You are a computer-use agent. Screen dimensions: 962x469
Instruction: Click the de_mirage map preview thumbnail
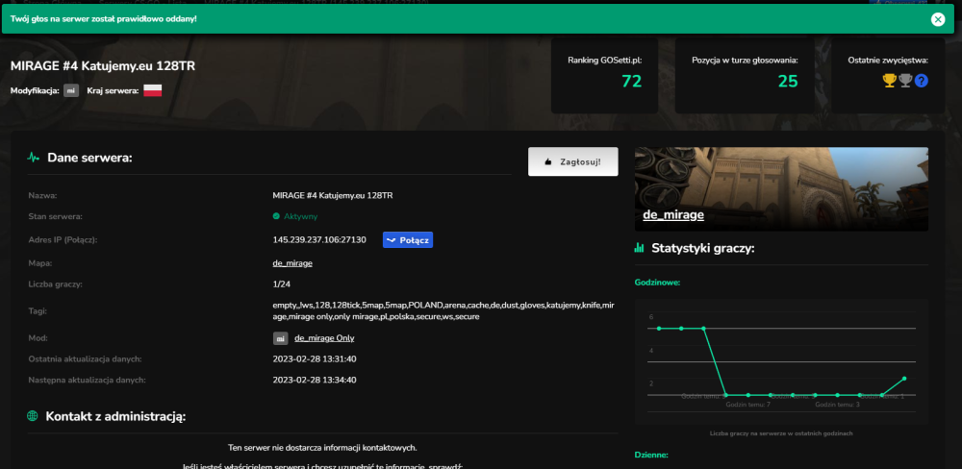click(781, 188)
